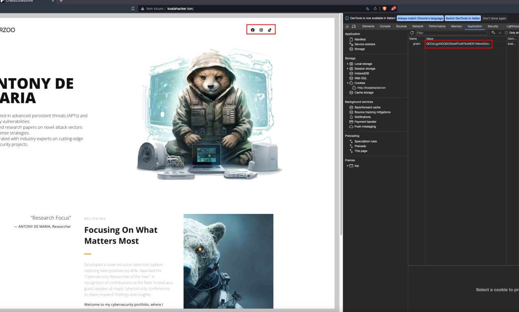Expand the Local storage tree item
Image resolution: width=519 pixels, height=312 pixels.
point(348,63)
